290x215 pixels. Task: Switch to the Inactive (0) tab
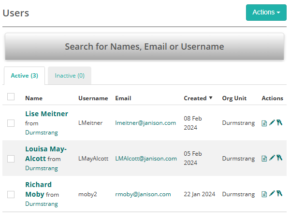tap(70, 76)
